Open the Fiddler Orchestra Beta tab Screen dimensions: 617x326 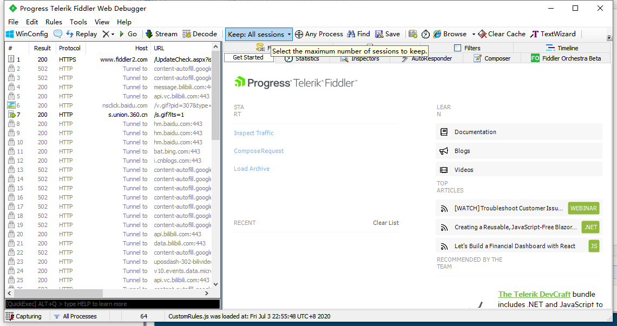tap(566, 58)
